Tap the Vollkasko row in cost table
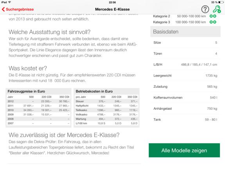Image resolution: width=225 pixels, height=169 pixels. click(x=106, y=114)
